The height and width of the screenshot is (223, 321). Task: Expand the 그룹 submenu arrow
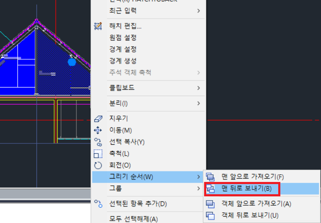[x=198, y=188]
